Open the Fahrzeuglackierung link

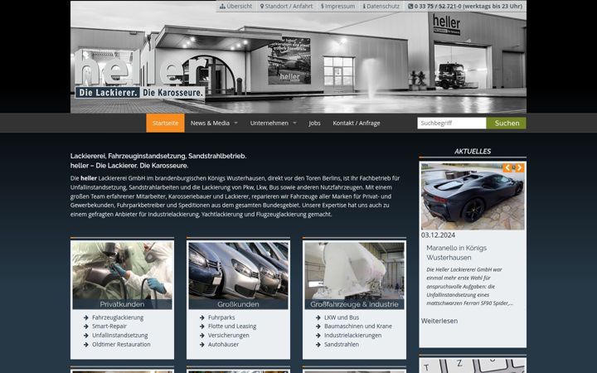pyautogui.click(x=118, y=317)
